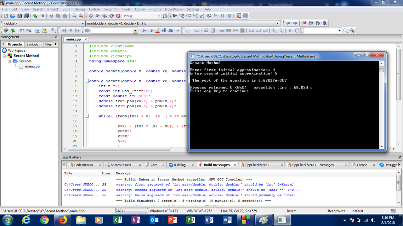
Task: Save all modified files
Action: click(x=26, y=16)
